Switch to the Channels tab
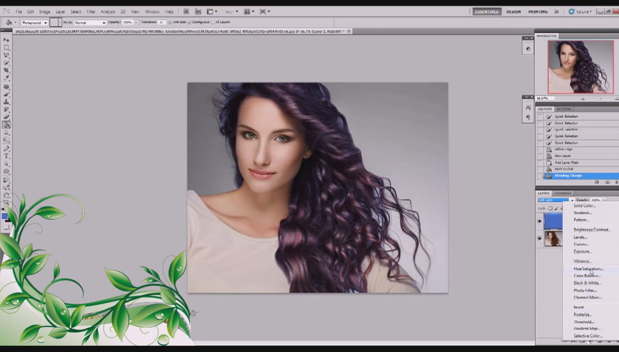This screenshot has height=352, width=619. click(563, 193)
